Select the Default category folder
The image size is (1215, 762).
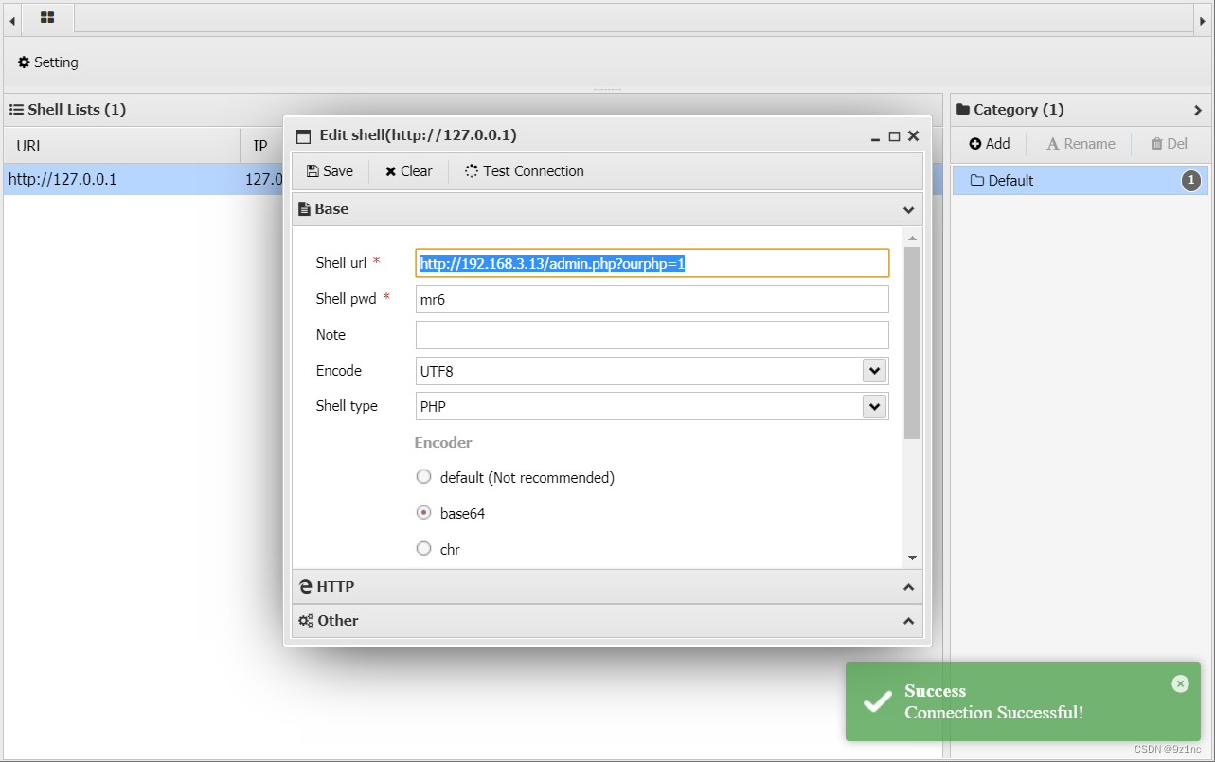[x=1080, y=181]
